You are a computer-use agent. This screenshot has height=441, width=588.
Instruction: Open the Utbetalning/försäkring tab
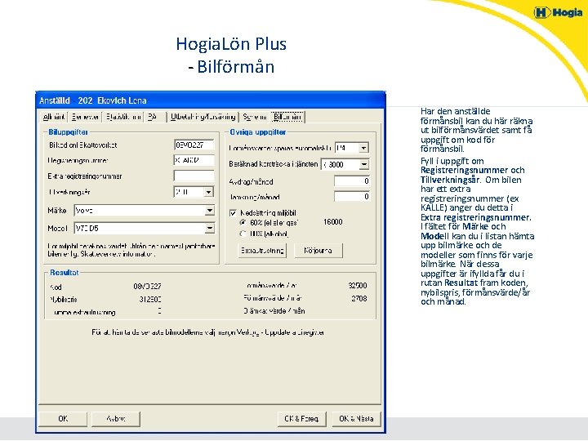coord(203,117)
